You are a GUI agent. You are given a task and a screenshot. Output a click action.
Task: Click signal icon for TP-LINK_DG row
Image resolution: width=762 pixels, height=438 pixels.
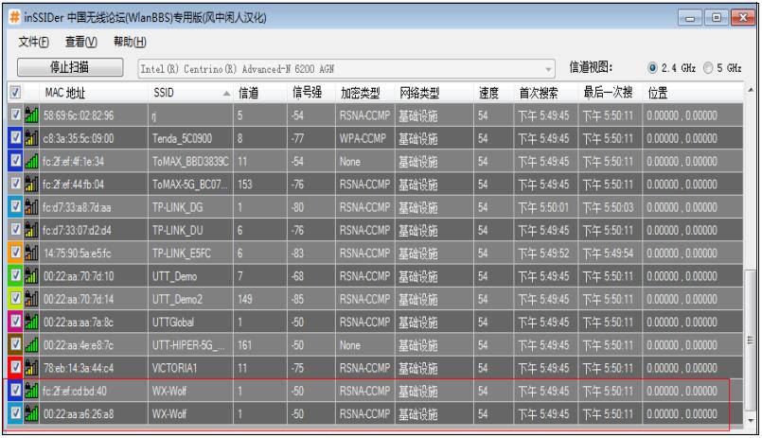tap(31, 207)
